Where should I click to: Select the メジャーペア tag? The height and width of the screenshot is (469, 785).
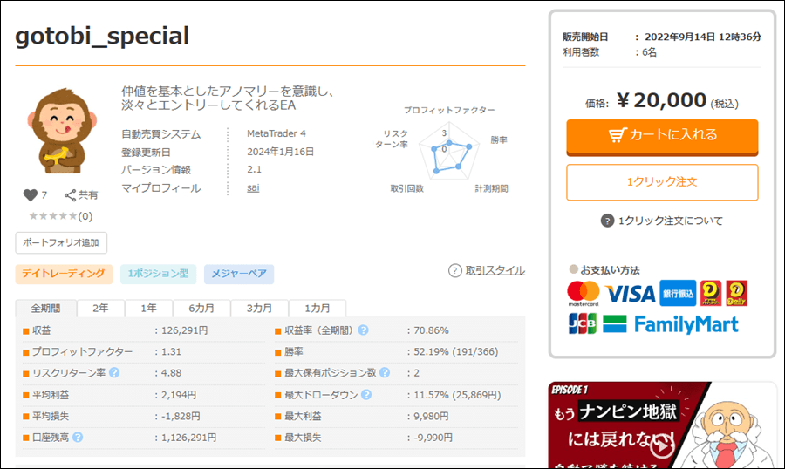239,274
